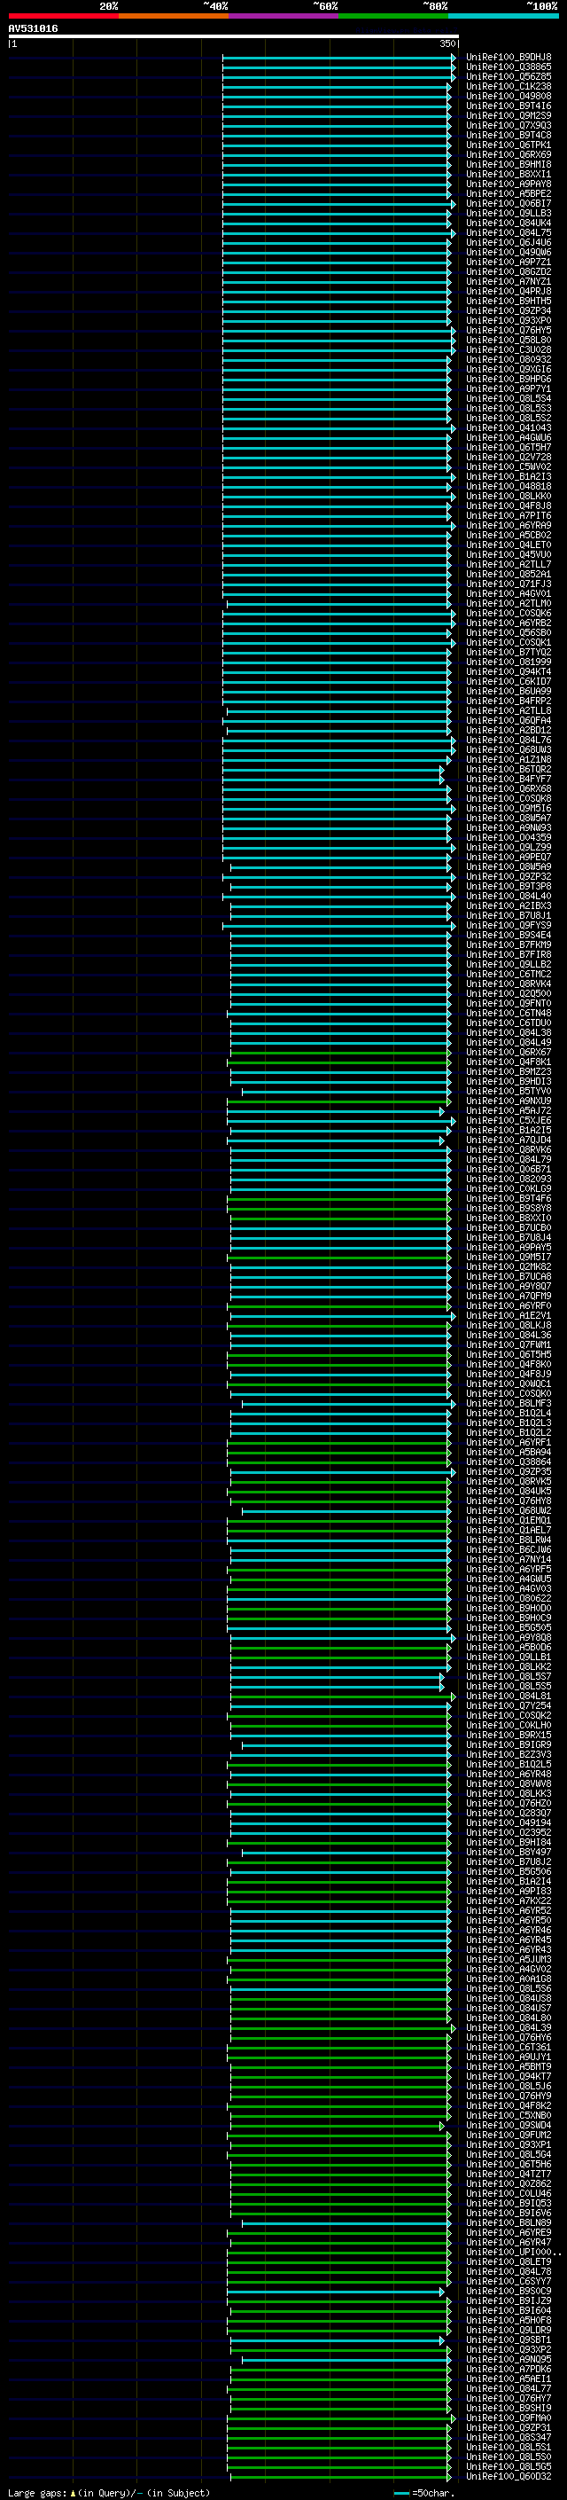Select label UniRef100_Q06B71
Image resolution: width=567 pixels, height=2500 pixels.
509,1170
